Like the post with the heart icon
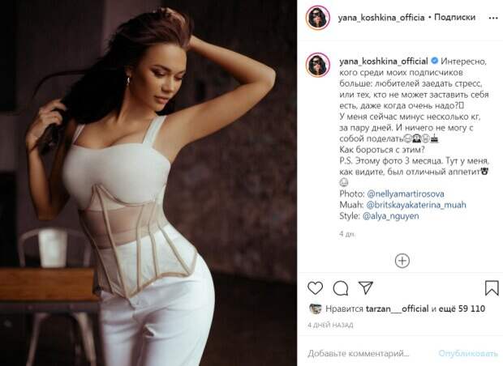The height and width of the screenshot is (366, 503). [315, 288]
